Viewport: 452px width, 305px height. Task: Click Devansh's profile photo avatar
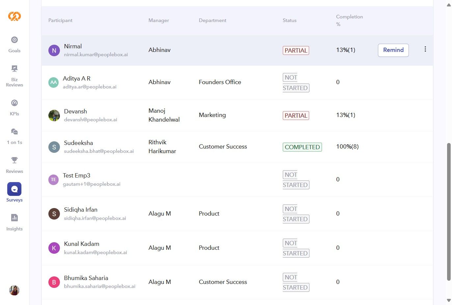click(54, 115)
